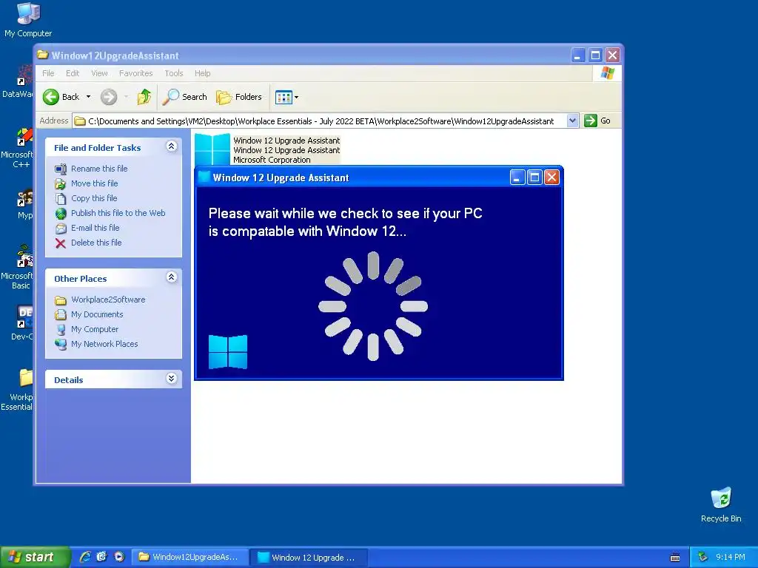Viewport: 758px width, 568px height.
Task: Click the Publish this file globe icon
Action: [x=61, y=214]
